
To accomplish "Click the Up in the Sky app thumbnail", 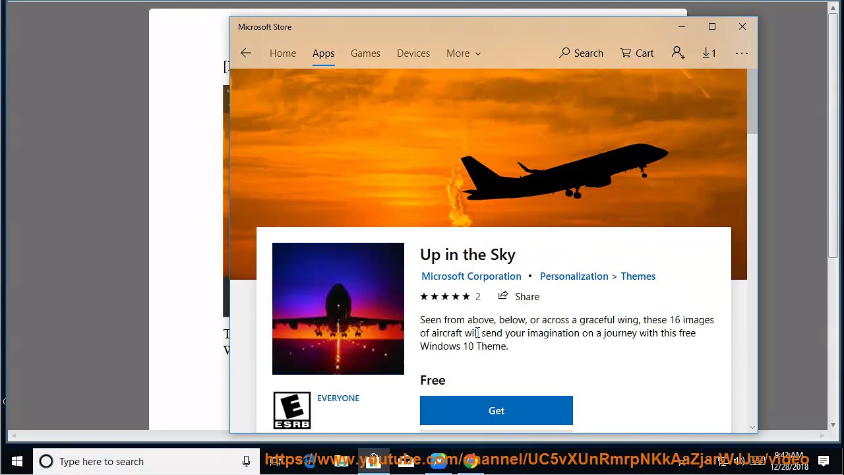I will 338,309.
